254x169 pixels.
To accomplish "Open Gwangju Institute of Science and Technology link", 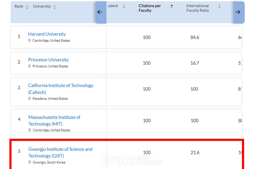I will click(x=60, y=152).
